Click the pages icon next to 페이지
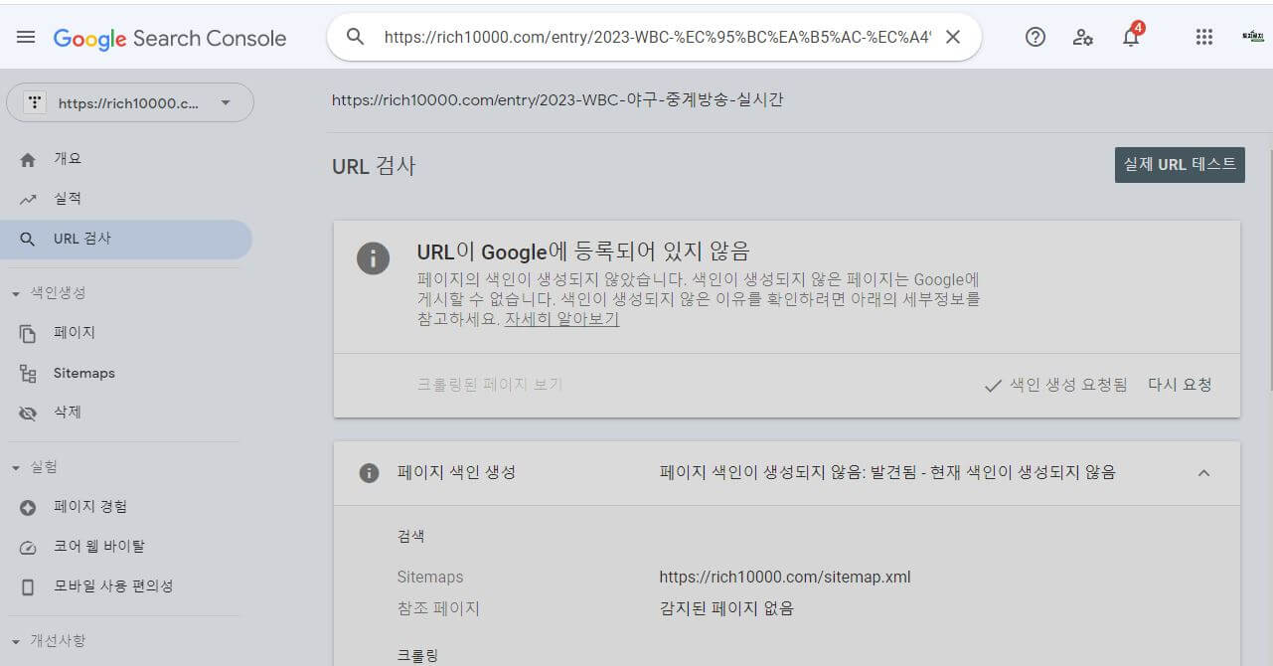 click(28, 334)
